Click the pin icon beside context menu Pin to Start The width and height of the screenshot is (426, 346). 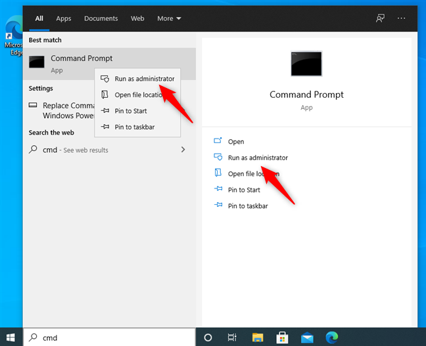click(105, 110)
